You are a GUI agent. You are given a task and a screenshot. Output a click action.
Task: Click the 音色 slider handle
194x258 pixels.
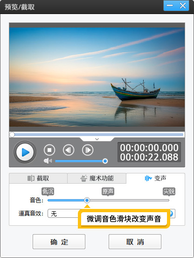(x=87, y=200)
